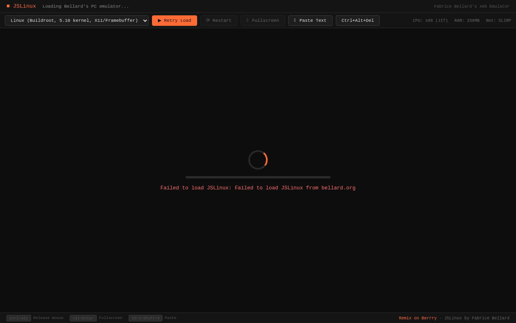The width and height of the screenshot is (516, 323).
Task: Click 'Fabrice Bellard's x86 Emulator' header text
Action: [x=472, y=6]
